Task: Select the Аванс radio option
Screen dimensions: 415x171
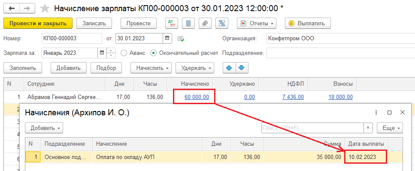Action: (124, 53)
